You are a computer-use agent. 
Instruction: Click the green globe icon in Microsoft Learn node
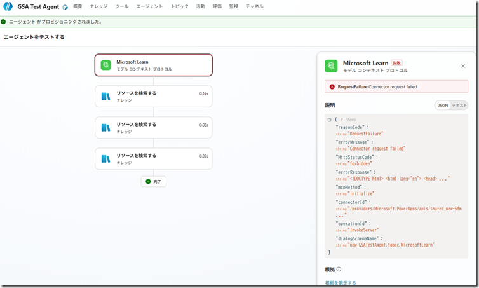[105, 65]
